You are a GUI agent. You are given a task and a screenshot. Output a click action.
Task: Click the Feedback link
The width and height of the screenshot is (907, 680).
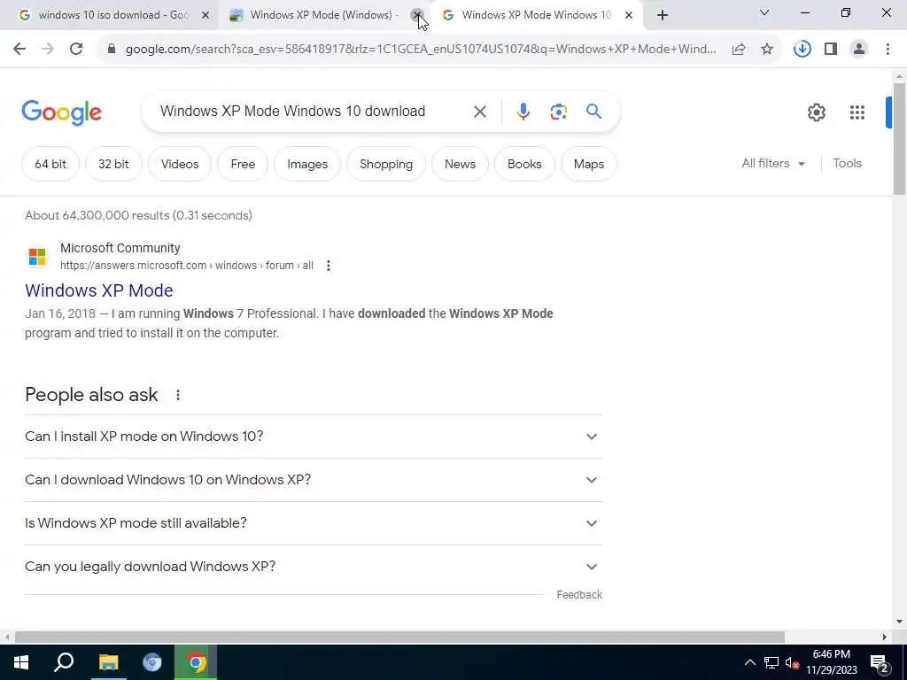(579, 595)
